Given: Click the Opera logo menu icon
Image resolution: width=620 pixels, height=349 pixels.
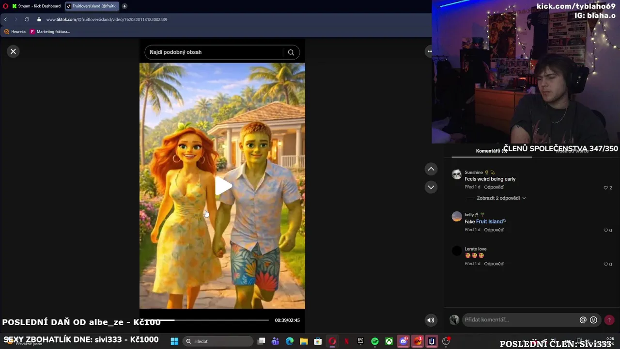Looking at the screenshot, I should click(x=5, y=6).
